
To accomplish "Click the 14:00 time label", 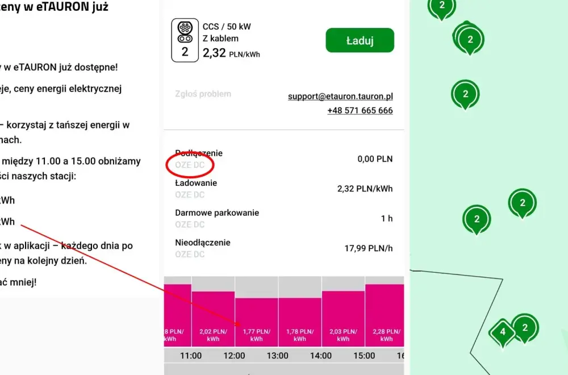I will pyautogui.click(x=321, y=356).
